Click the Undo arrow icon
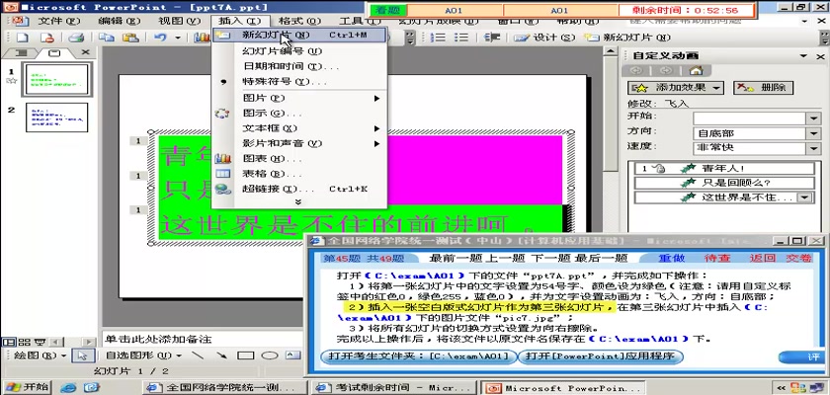The image size is (830, 395). 160,38
